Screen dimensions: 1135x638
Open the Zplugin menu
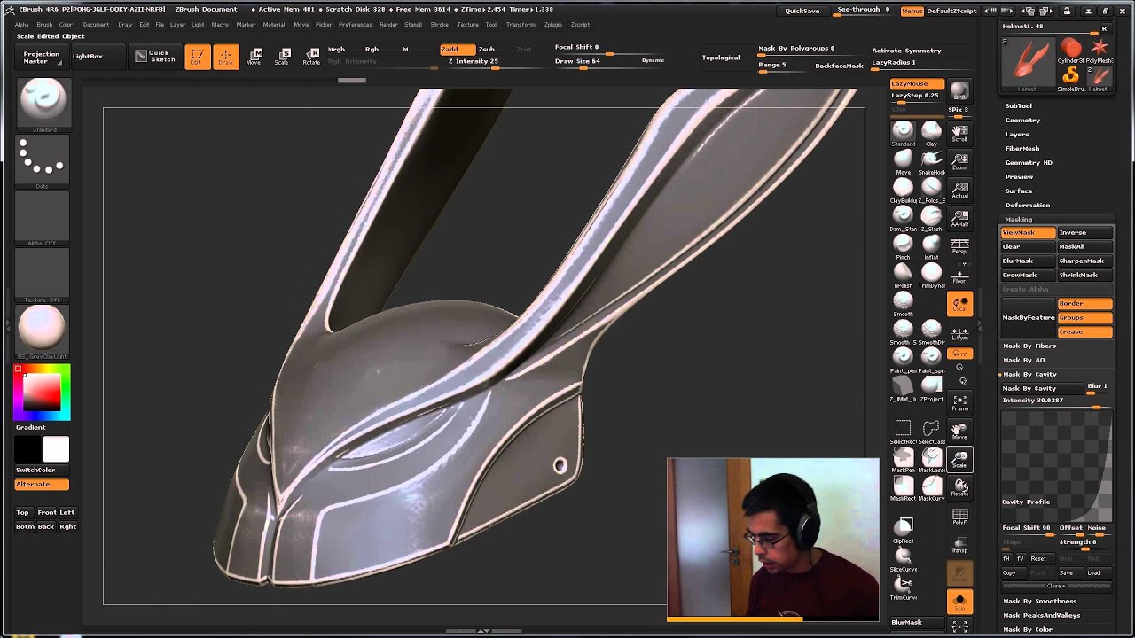pos(552,24)
